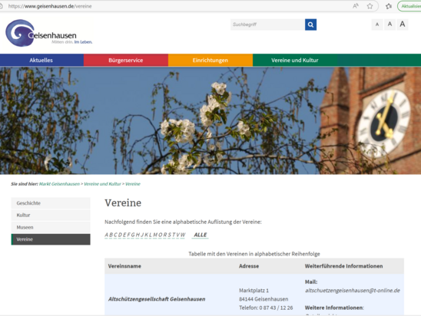Click Vereine und Kultur breadcrumb link
Screen dimensions: 421x316
click(x=102, y=184)
